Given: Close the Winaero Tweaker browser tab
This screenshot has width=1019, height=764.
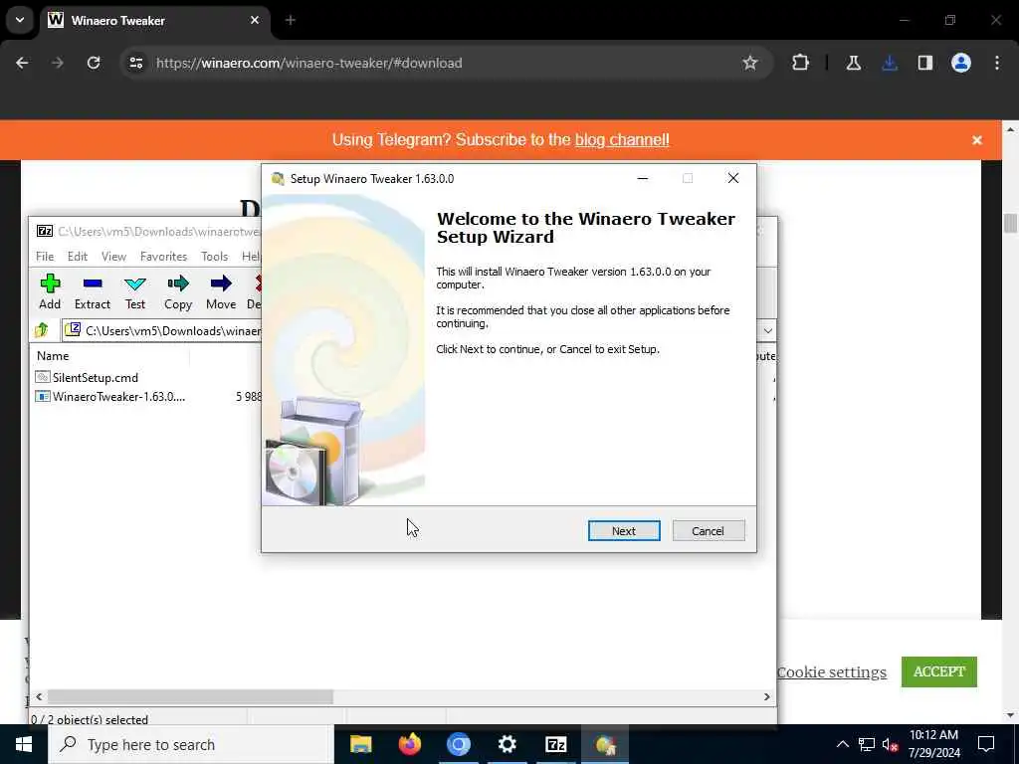Looking at the screenshot, I should [255, 20].
